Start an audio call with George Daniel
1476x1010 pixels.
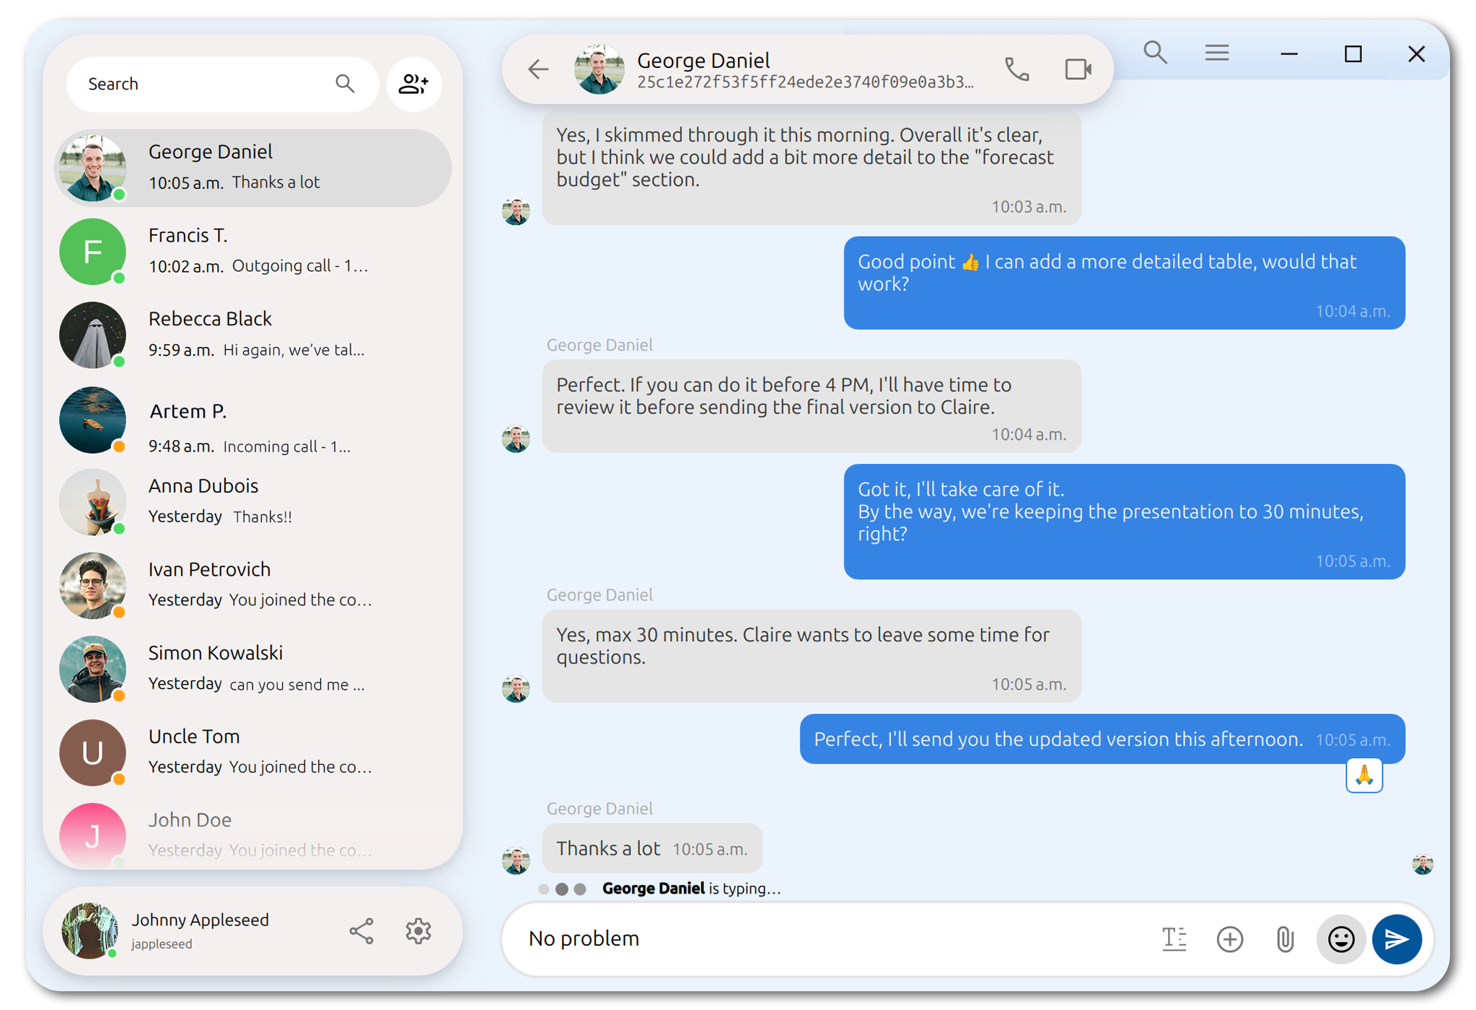1016,70
